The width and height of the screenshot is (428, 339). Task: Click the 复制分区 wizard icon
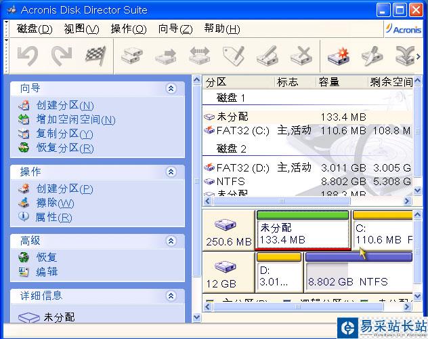click(24, 134)
